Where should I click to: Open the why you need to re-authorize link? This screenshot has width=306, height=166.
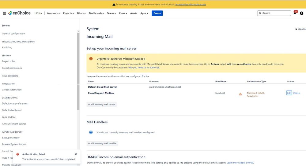point(144,68)
